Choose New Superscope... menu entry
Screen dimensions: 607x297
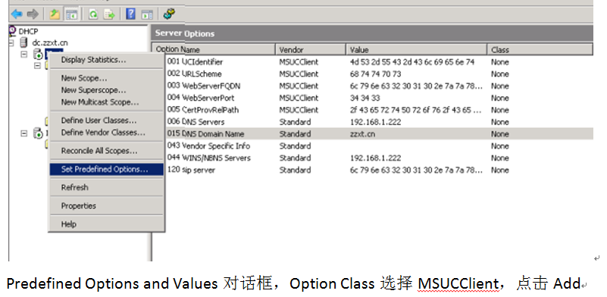106,90
